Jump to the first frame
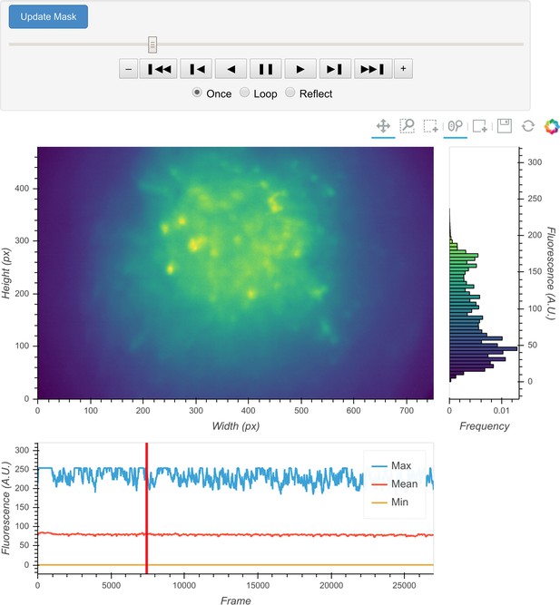The image size is (560, 605). tap(158, 69)
